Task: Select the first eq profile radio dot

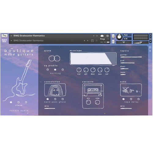Action: click(47, 70)
